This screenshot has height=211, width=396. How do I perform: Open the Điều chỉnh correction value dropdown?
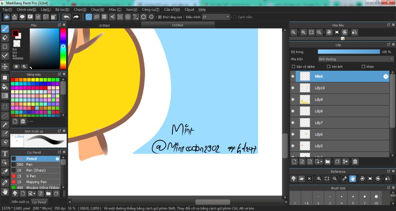click(x=215, y=17)
